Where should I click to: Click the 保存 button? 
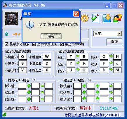(x=114, y=41)
